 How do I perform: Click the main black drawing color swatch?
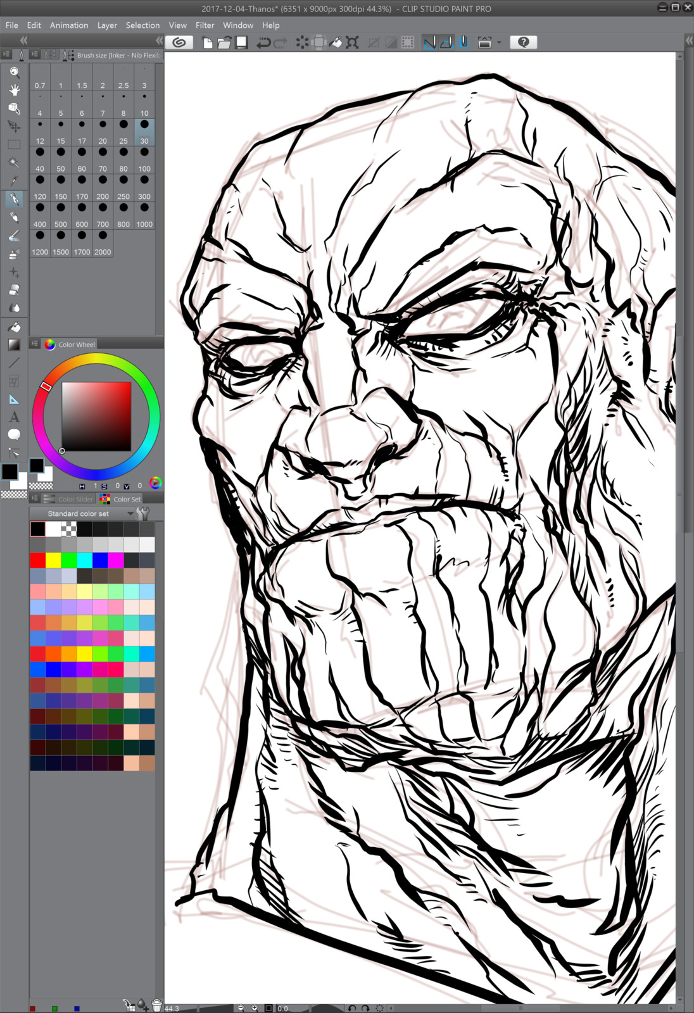tap(9, 471)
